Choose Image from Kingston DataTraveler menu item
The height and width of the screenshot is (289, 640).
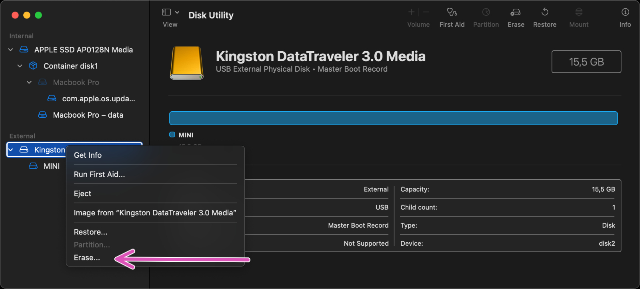(x=155, y=213)
